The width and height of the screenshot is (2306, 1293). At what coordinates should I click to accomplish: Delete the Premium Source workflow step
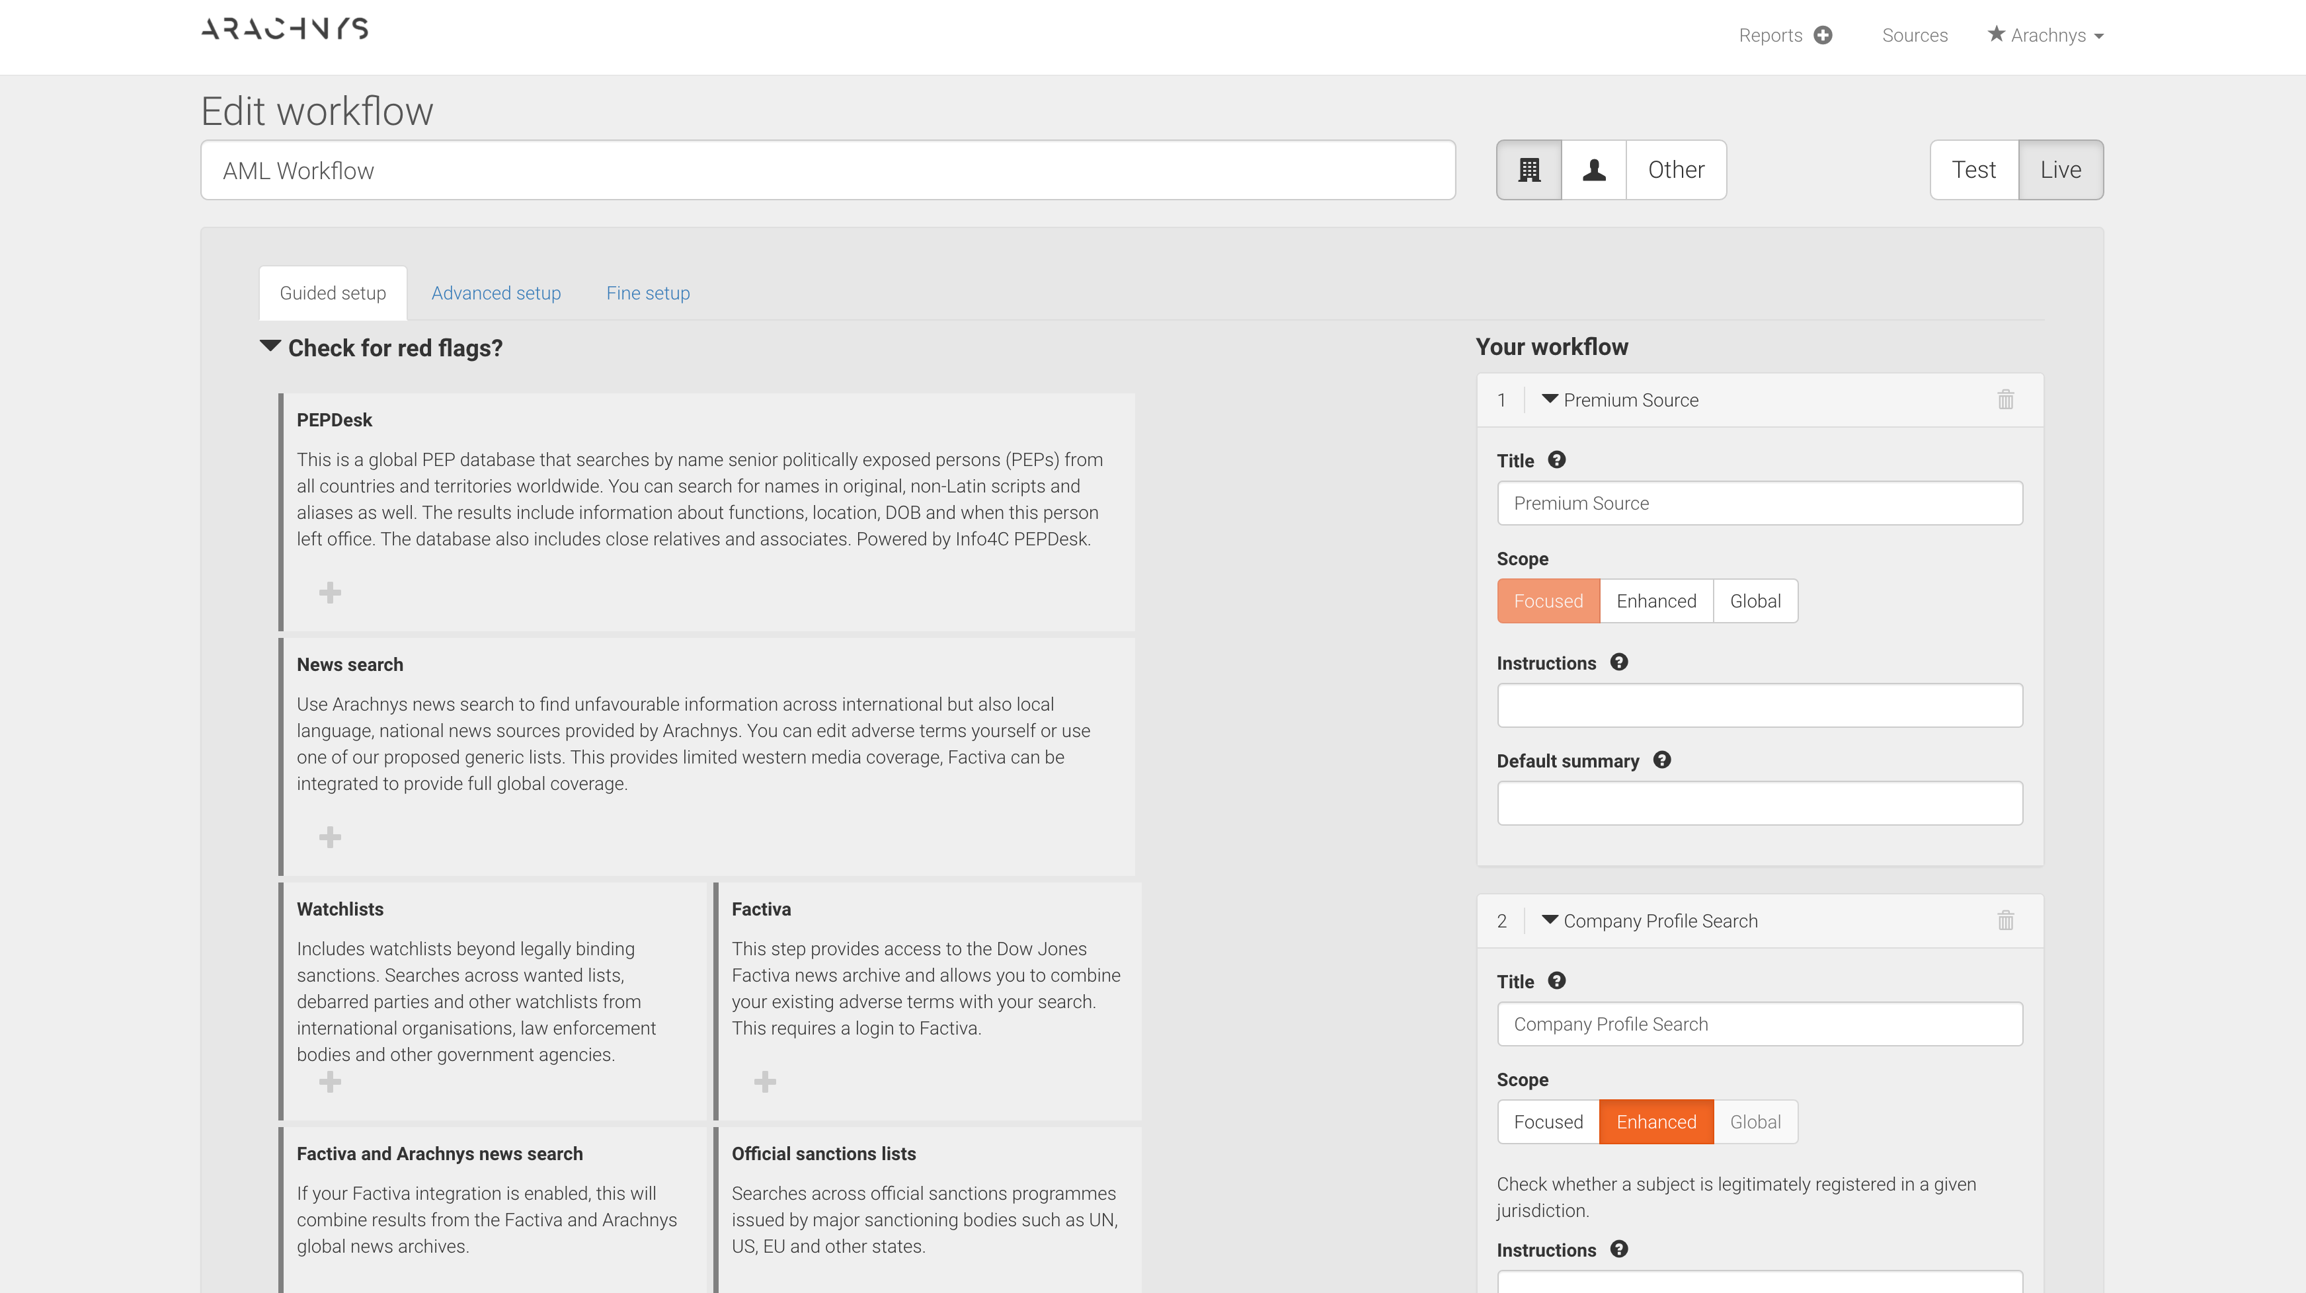[x=2005, y=400]
